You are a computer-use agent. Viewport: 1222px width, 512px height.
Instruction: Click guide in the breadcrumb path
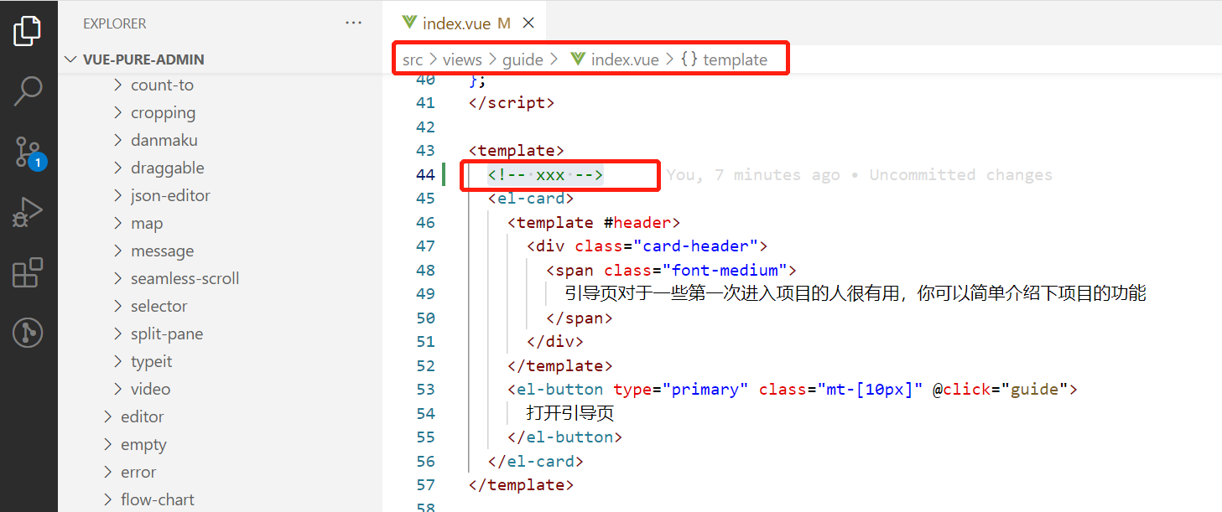pos(523,59)
